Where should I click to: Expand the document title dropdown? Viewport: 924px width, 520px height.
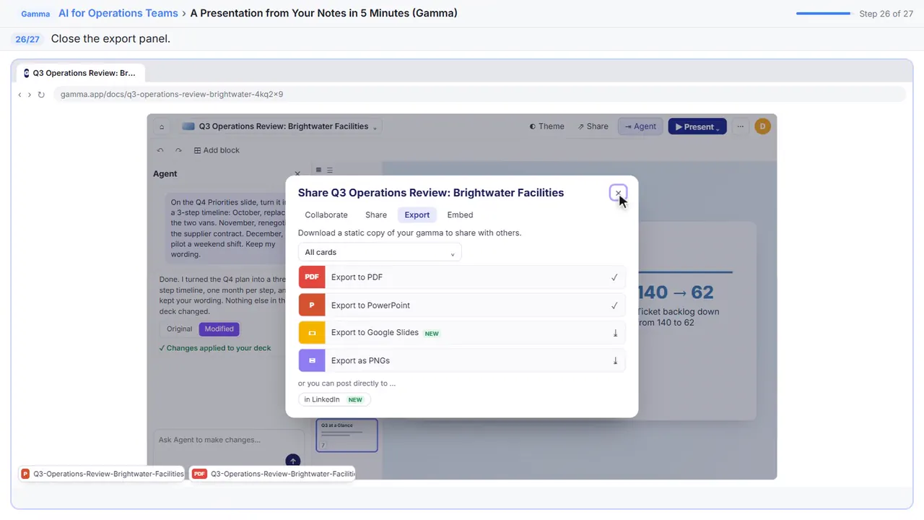[x=375, y=127]
